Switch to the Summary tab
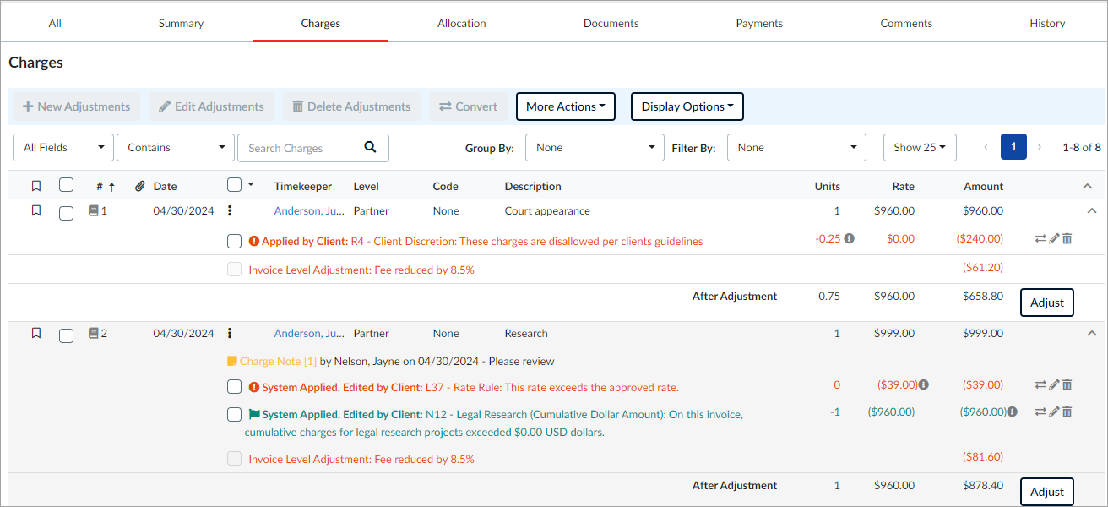 click(181, 23)
